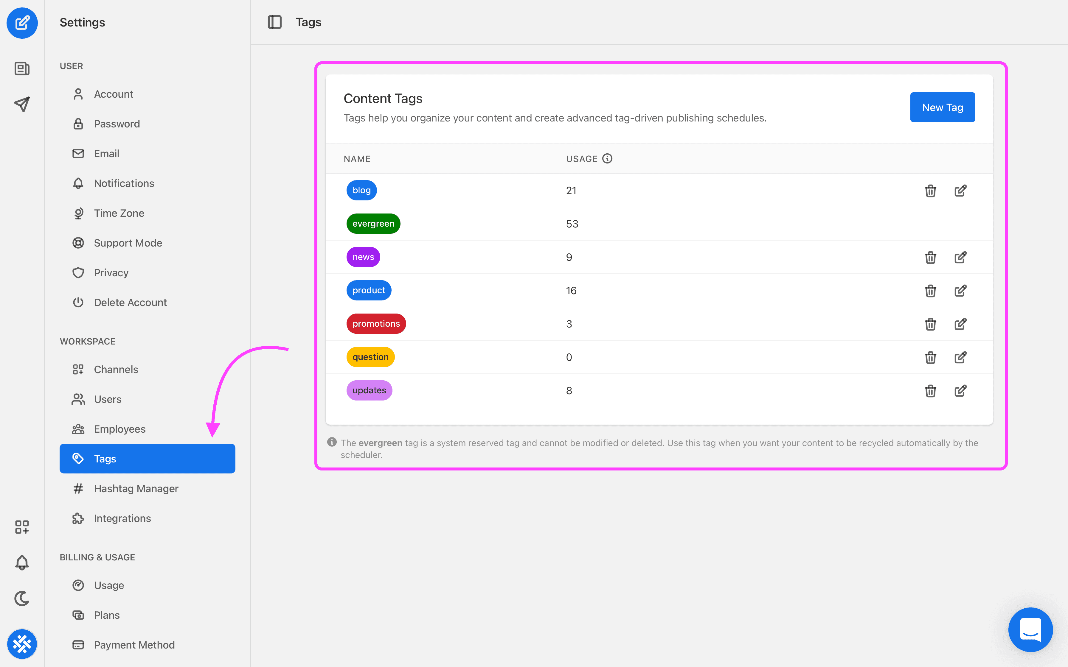Screen dimensions: 1068x667
Task: Open the notifications bell in left rail
Action: click(22, 562)
